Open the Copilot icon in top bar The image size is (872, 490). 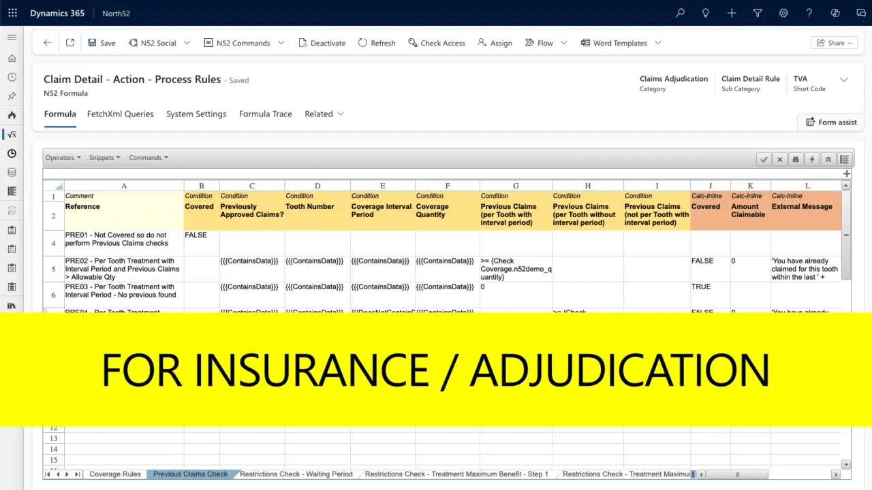pyautogui.click(x=835, y=13)
